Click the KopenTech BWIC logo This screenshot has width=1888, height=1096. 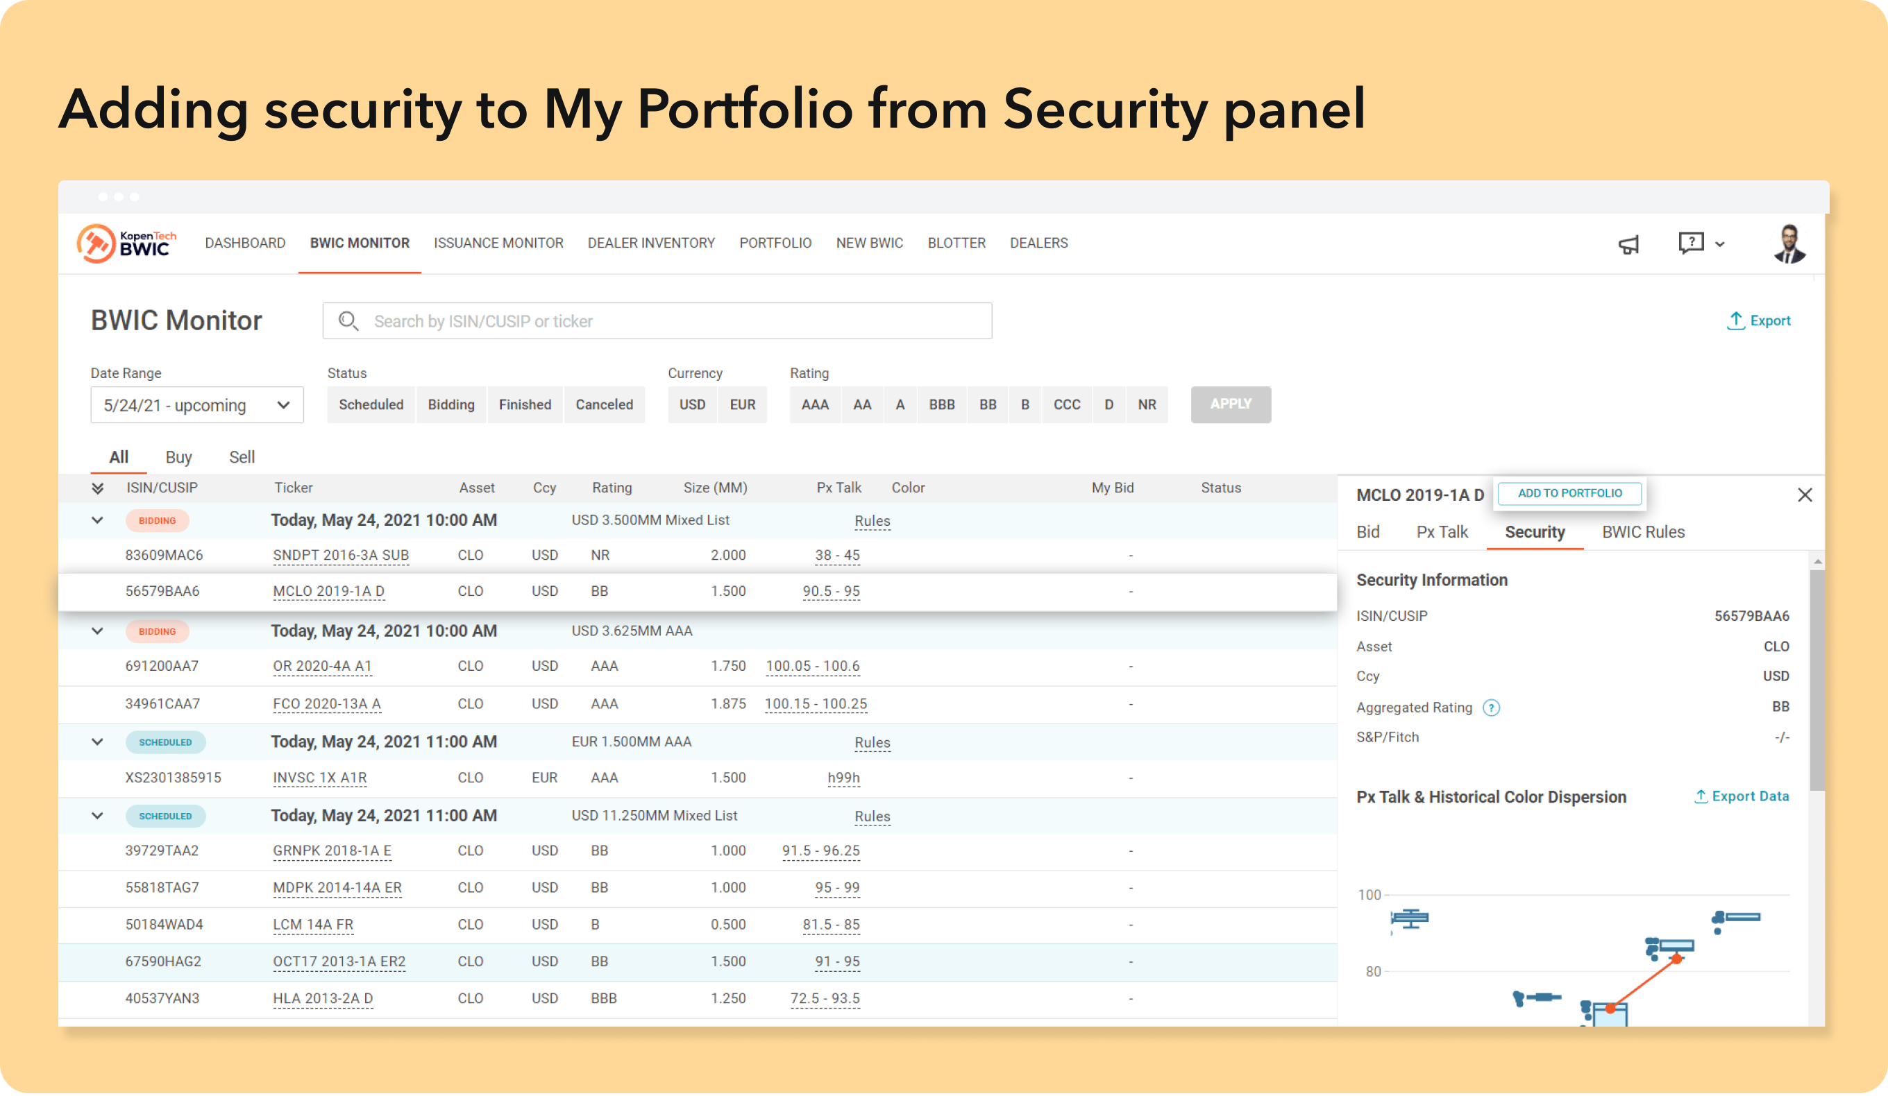click(x=126, y=243)
